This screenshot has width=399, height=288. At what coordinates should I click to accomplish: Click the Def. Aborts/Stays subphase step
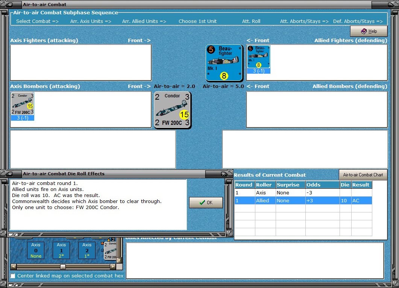point(358,21)
